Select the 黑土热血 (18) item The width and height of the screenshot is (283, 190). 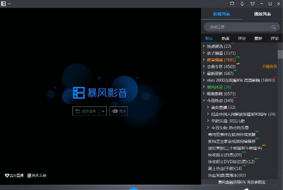[225, 169]
